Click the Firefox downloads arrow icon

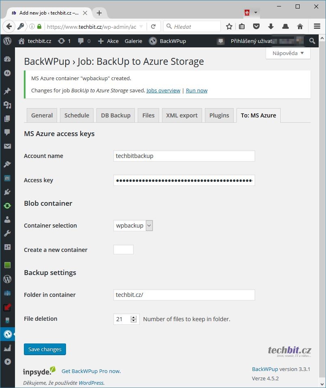(271, 27)
